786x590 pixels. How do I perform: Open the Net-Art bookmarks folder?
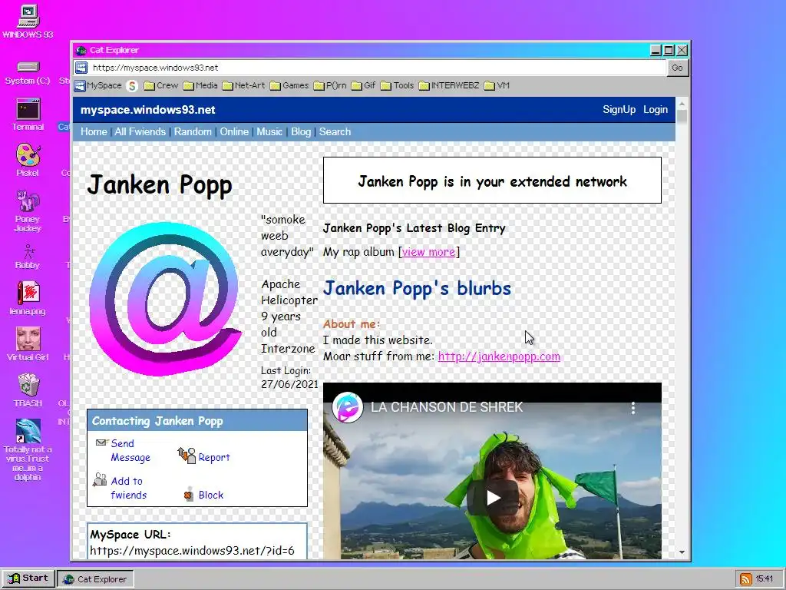(243, 85)
